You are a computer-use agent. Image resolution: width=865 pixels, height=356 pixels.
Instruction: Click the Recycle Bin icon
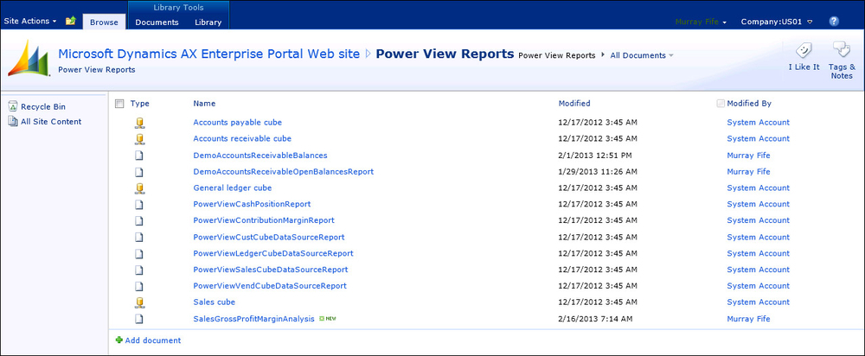[13, 106]
